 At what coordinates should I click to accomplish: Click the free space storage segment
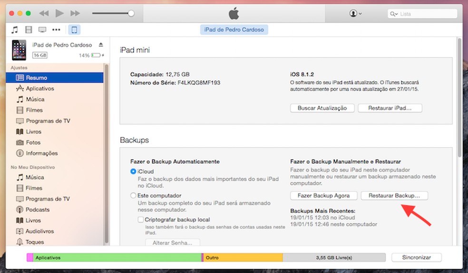click(x=334, y=257)
